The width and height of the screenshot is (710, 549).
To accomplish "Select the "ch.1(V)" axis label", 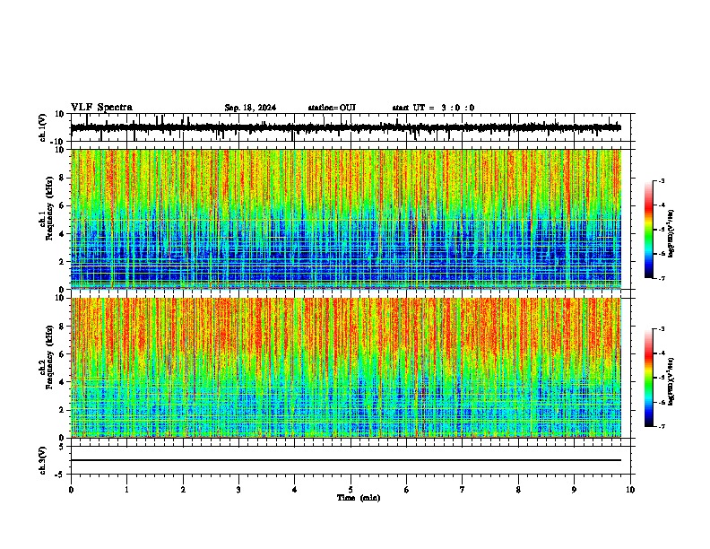I will 43,127.
